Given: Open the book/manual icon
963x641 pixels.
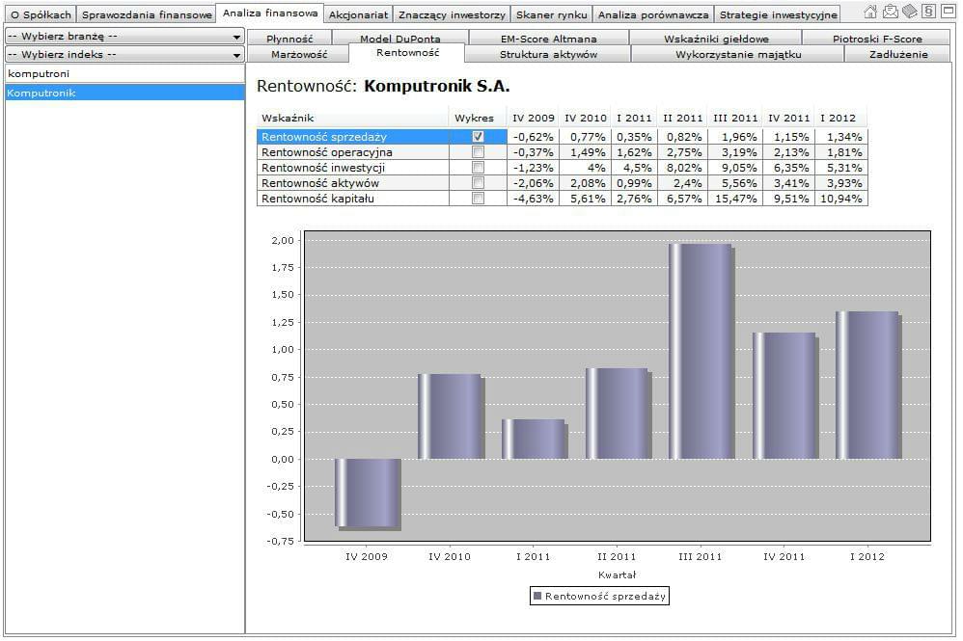Looking at the screenshot, I should tap(910, 11).
